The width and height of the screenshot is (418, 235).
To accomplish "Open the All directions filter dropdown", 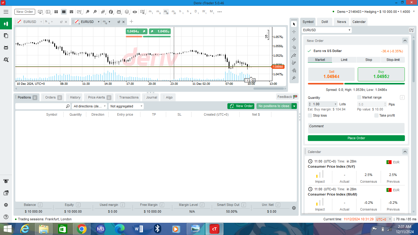I will tap(90, 106).
